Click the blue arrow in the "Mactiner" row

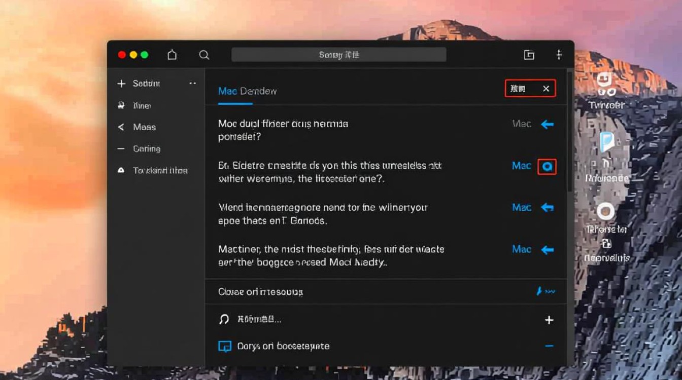click(x=547, y=250)
